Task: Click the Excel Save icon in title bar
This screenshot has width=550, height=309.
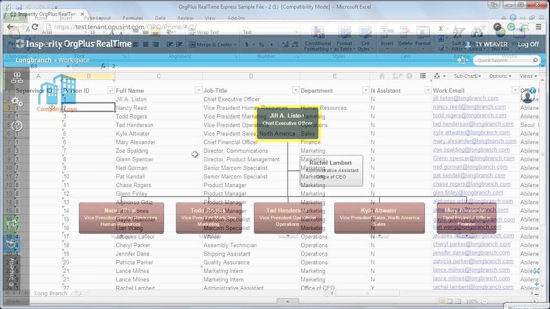Action: coord(18,7)
